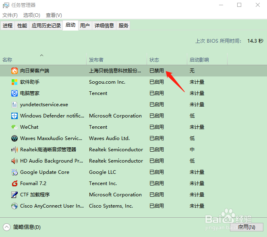Click the HD Audio Background speaker icon
Viewport: 267px width, 237px height.
pos(14,161)
